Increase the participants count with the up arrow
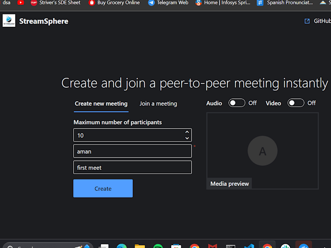The width and height of the screenshot is (331, 248). pos(187,132)
